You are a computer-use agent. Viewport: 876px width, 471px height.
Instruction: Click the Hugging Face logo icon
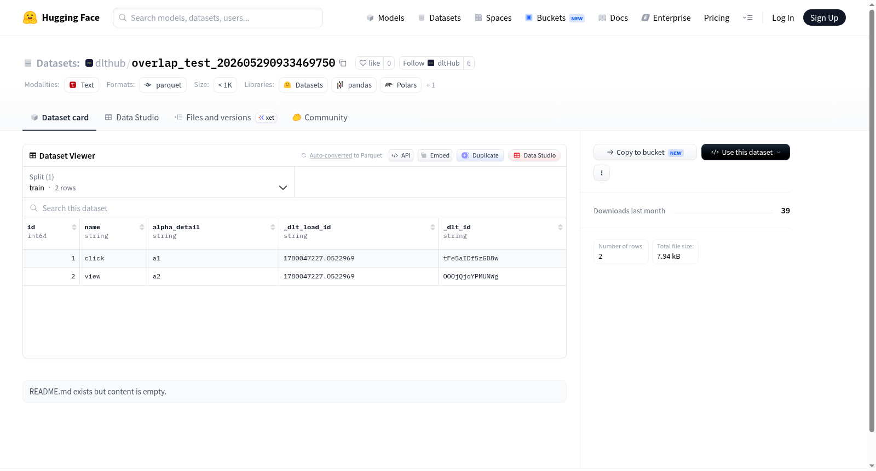[30, 18]
